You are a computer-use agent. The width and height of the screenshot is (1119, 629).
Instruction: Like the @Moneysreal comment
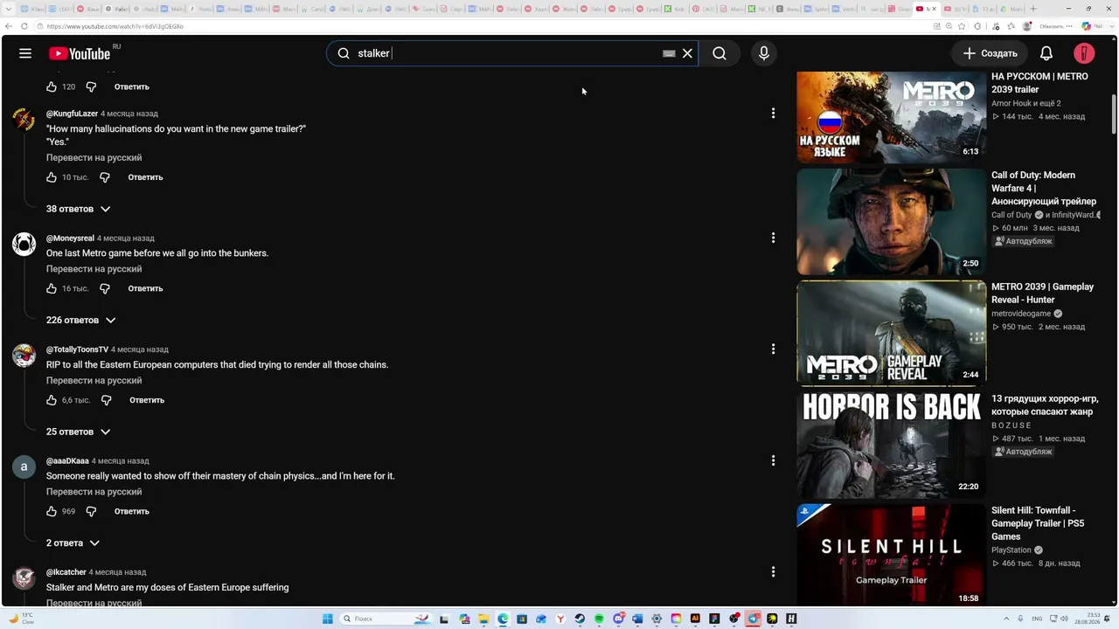pyautogui.click(x=52, y=288)
